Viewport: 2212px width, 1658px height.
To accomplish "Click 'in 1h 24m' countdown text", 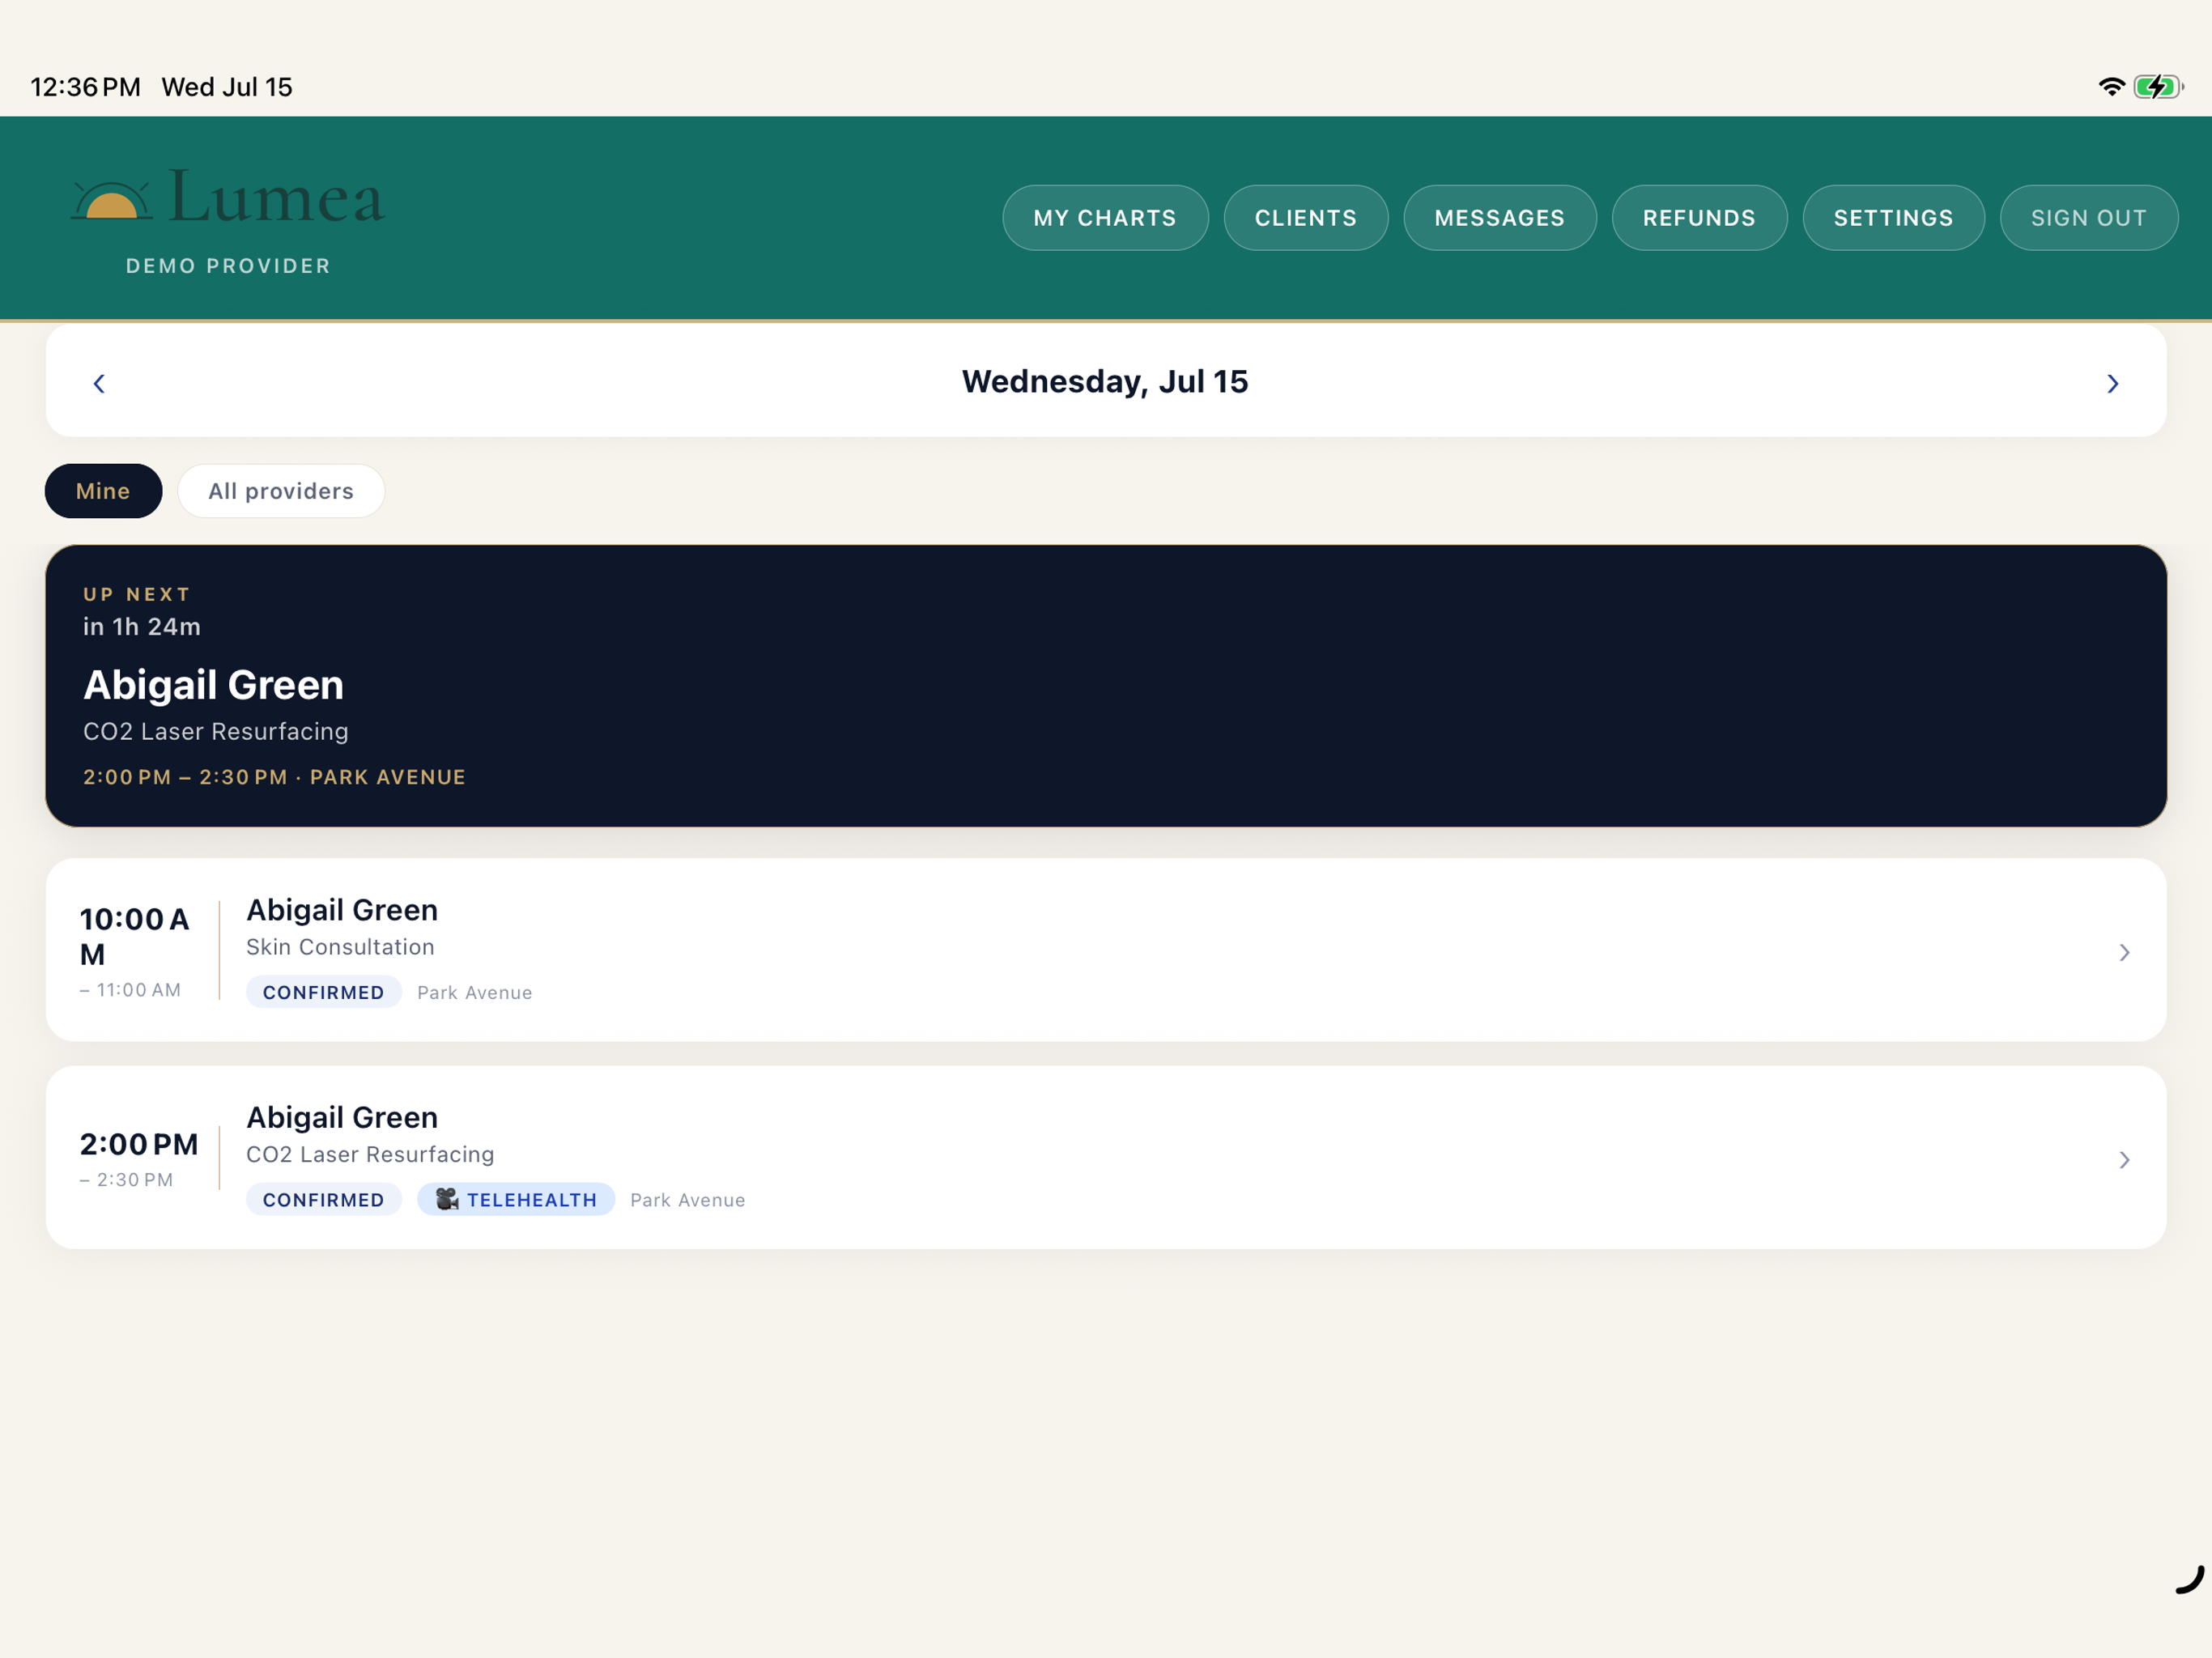I will coord(142,627).
